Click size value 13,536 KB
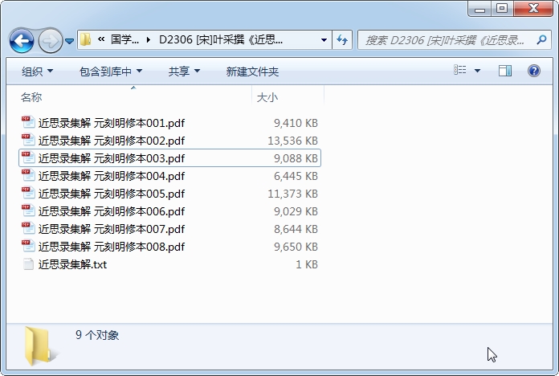The image size is (559, 376). click(292, 141)
